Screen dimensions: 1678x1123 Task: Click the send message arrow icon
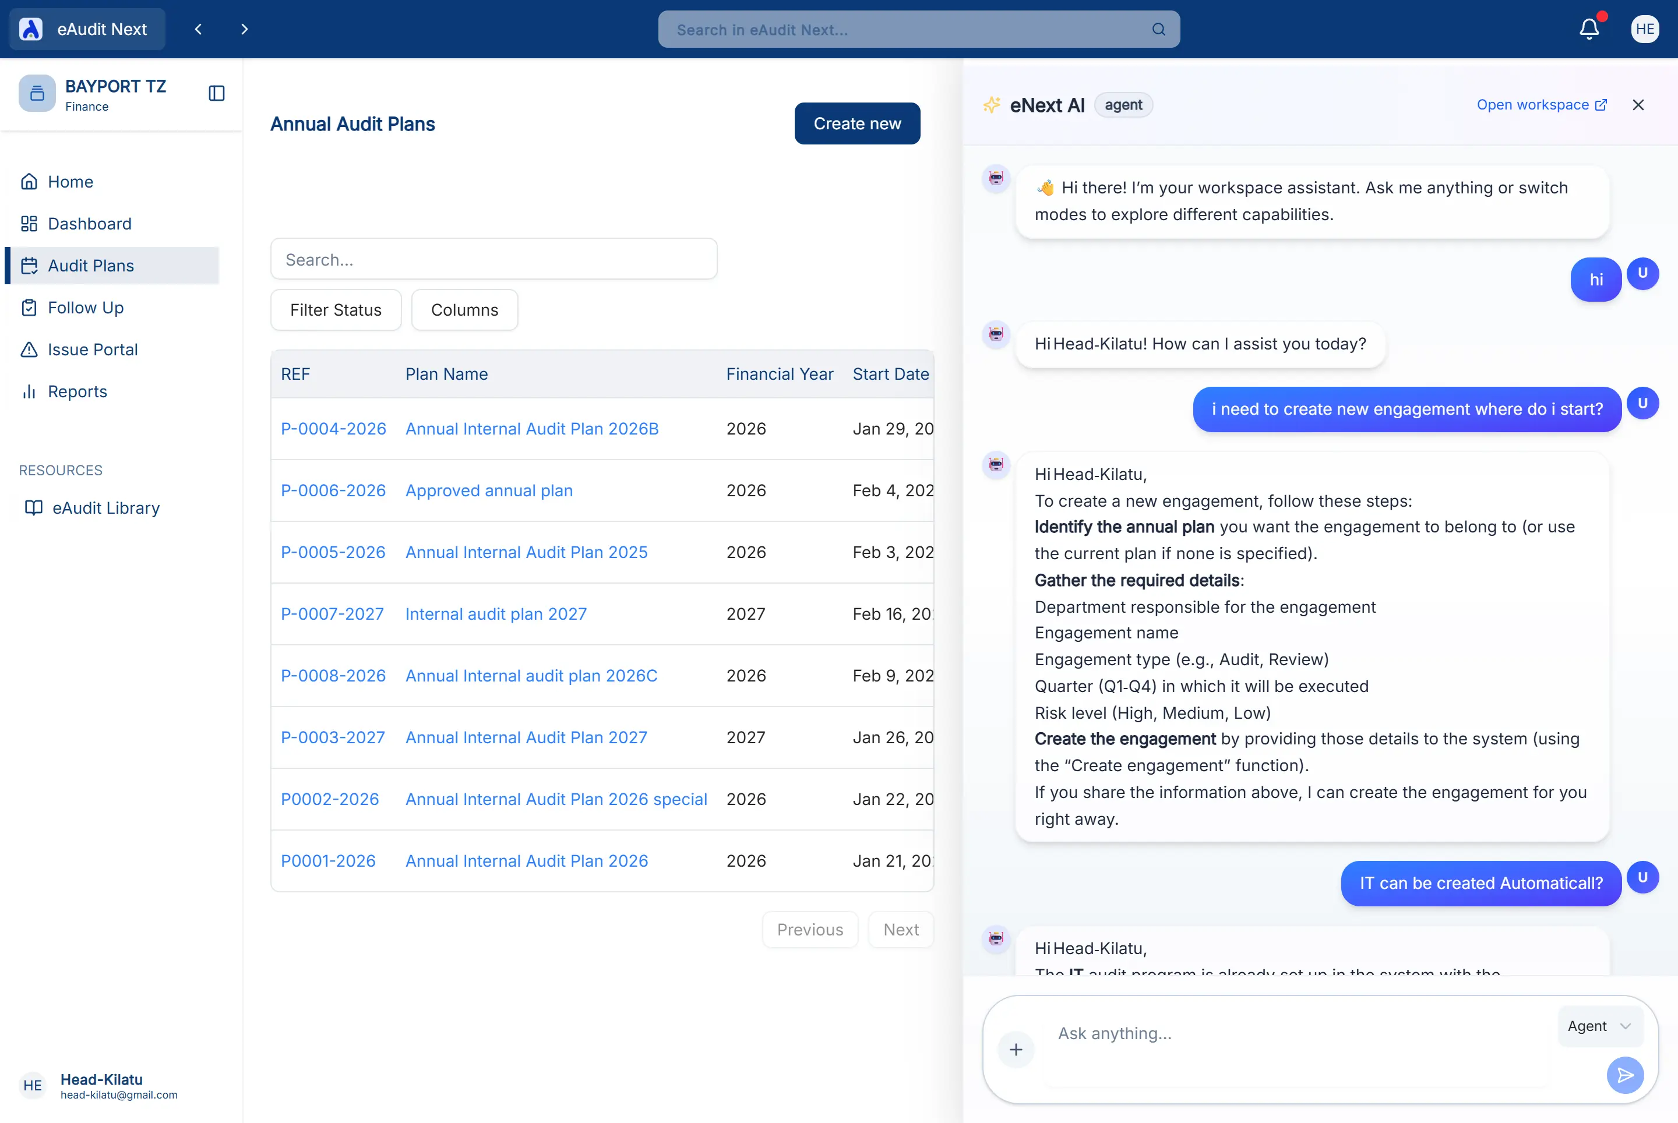(1624, 1074)
